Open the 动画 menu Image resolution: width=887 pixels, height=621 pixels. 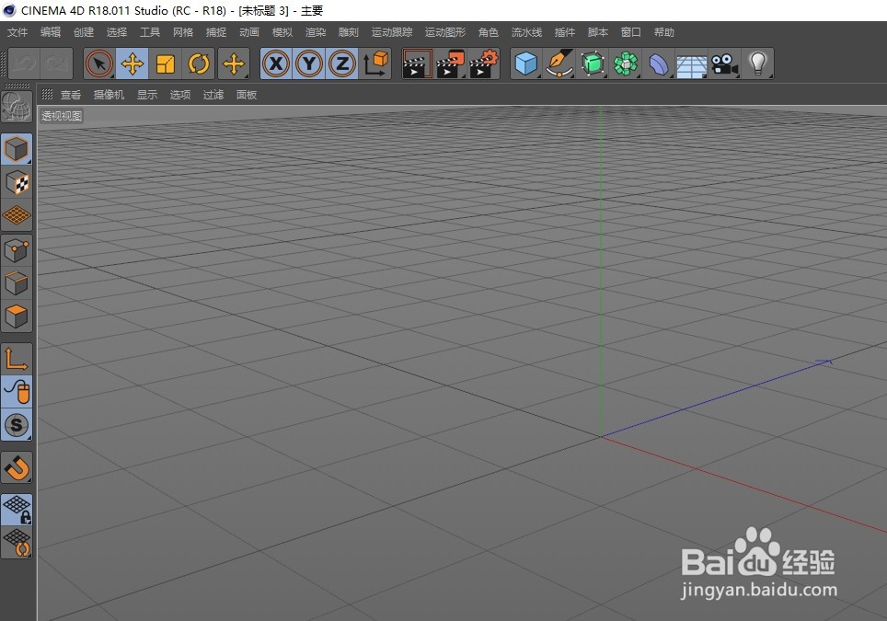pos(249,32)
